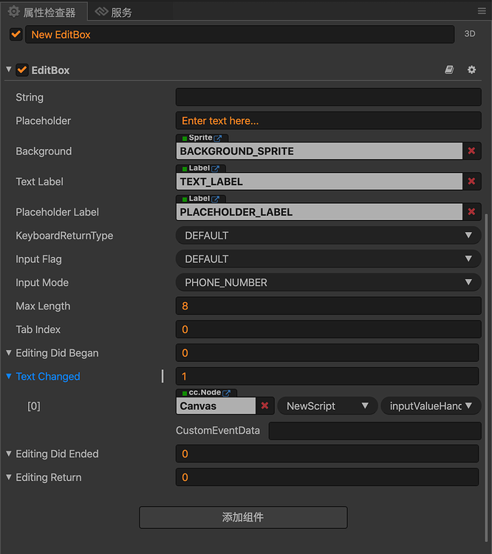Open the Input Mode PHONE_NUMBER dropdown

point(328,283)
